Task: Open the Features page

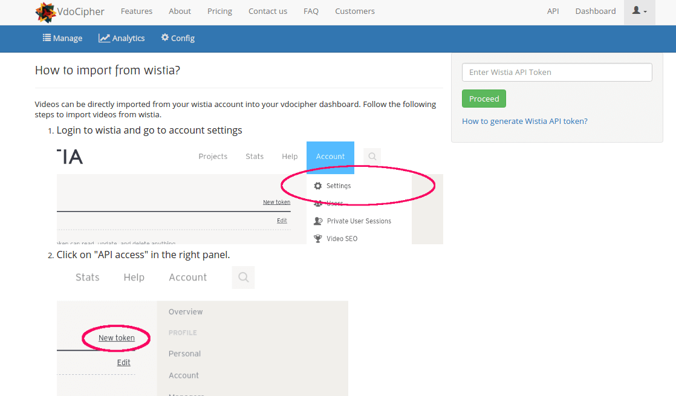Action: tap(136, 11)
